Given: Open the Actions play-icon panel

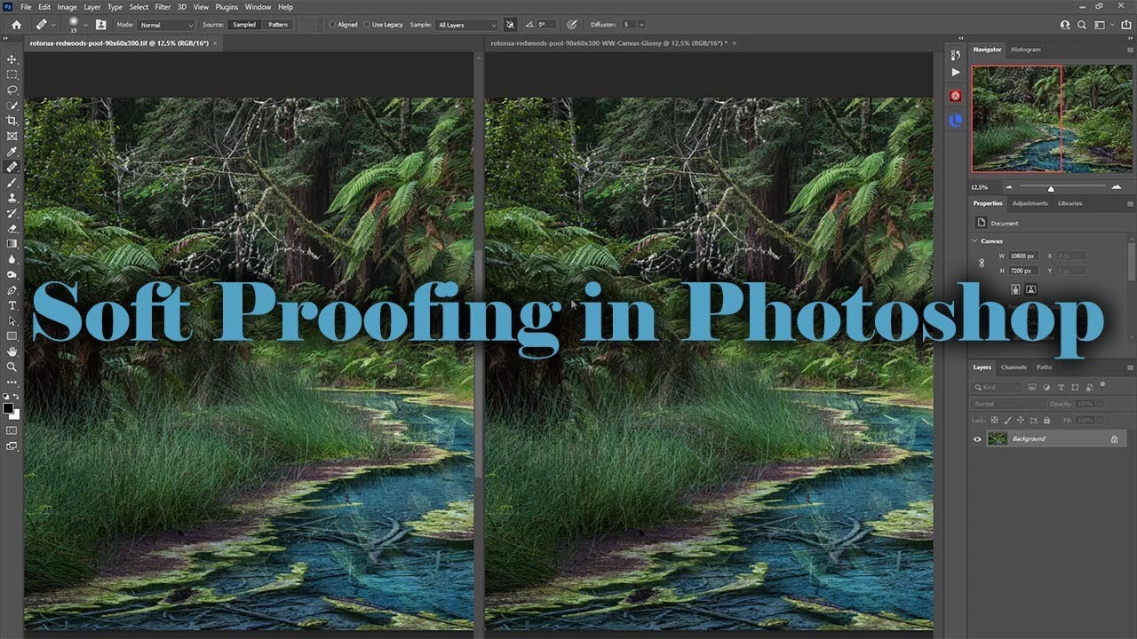Looking at the screenshot, I should pyautogui.click(x=956, y=72).
